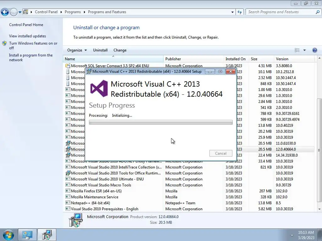Open Install a program from the network
Screen dimensions: 322x241
pyautogui.click(x=31, y=57)
